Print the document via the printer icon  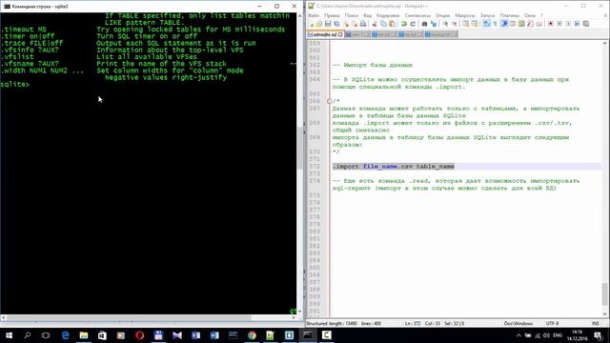[363, 24]
